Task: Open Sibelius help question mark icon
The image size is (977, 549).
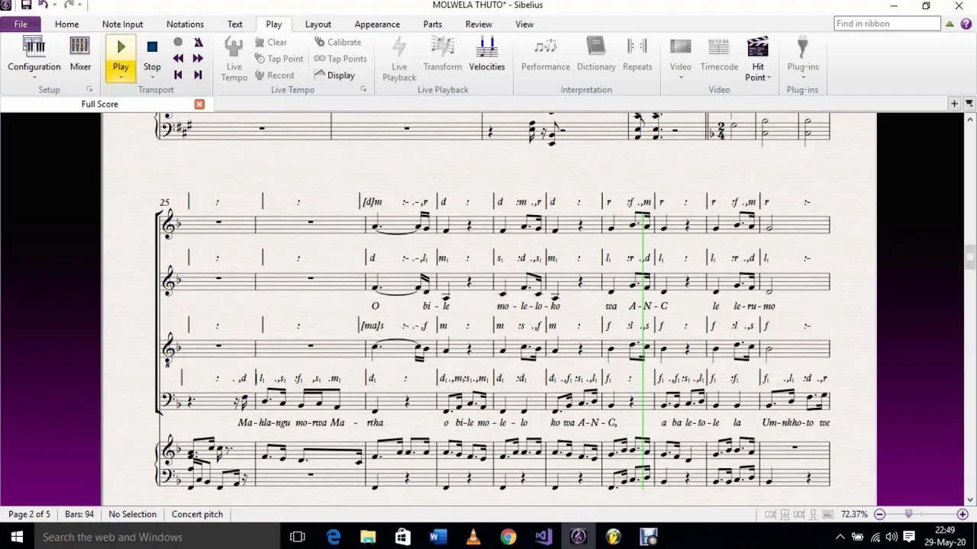Action: pos(965,24)
